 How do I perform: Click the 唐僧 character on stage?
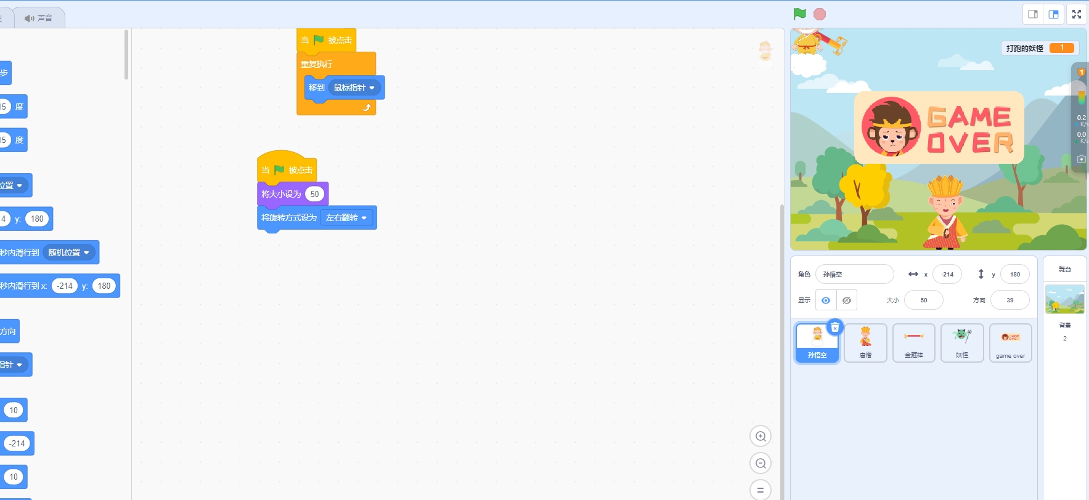point(945,212)
